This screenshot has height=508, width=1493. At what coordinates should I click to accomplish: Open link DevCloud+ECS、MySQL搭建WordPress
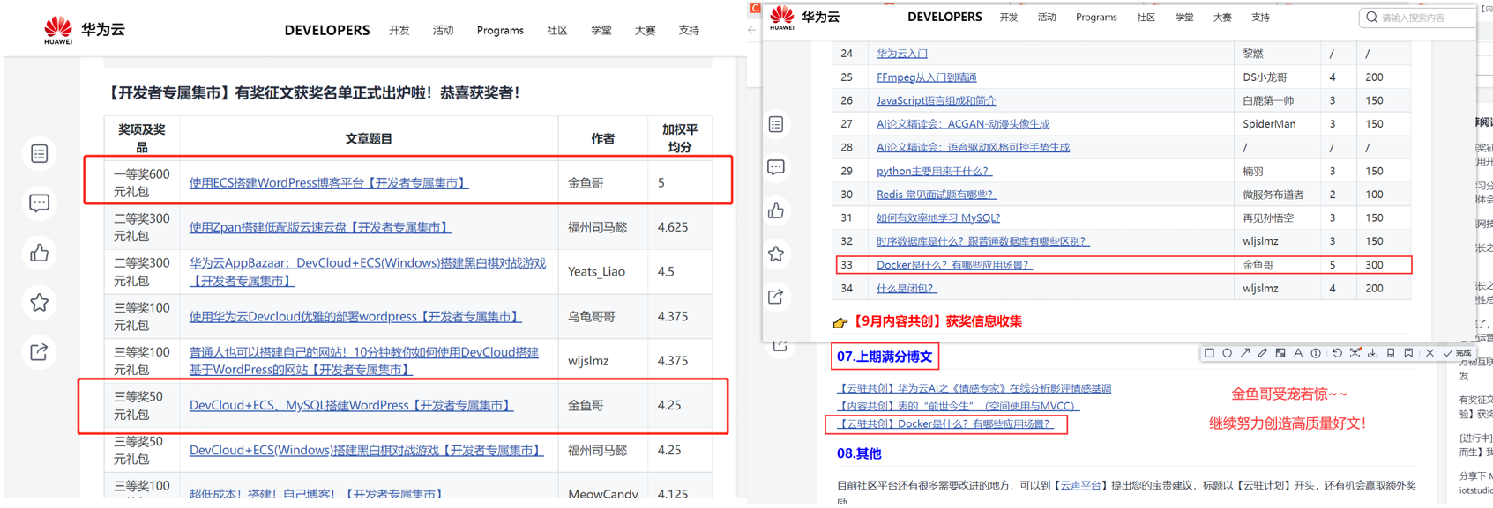[351, 405]
